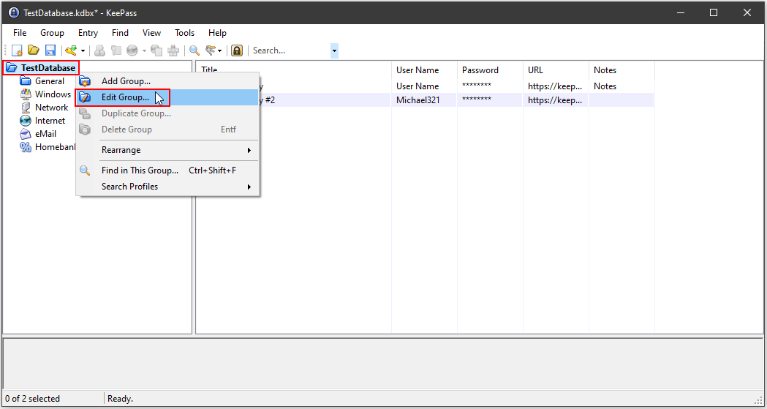The width and height of the screenshot is (767, 409).
Task: Click the New database toolbar icon
Action: (17, 50)
